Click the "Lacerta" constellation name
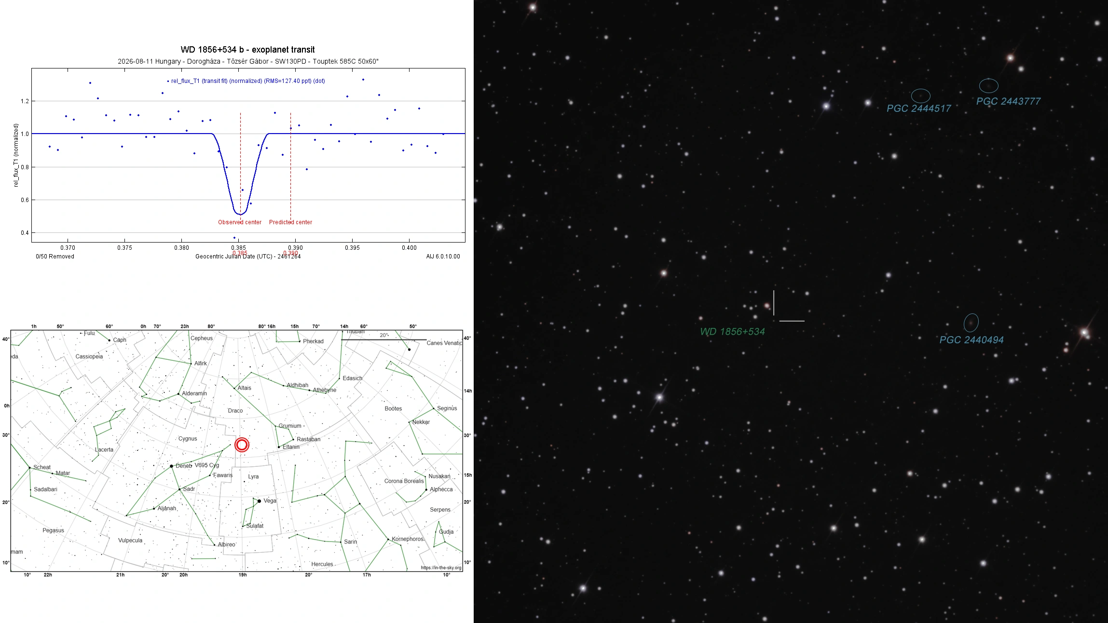Image resolution: width=1108 pixels, height=623 pixels. pyautogui.click(x=104, y=450)
